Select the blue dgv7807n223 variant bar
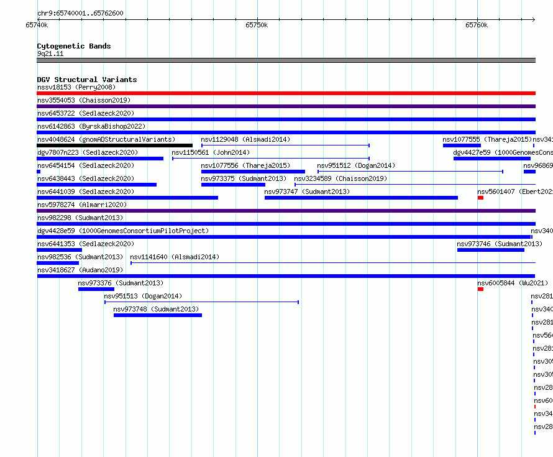The width and height of the screenshot is (553, 457). (x=100, y=159)
